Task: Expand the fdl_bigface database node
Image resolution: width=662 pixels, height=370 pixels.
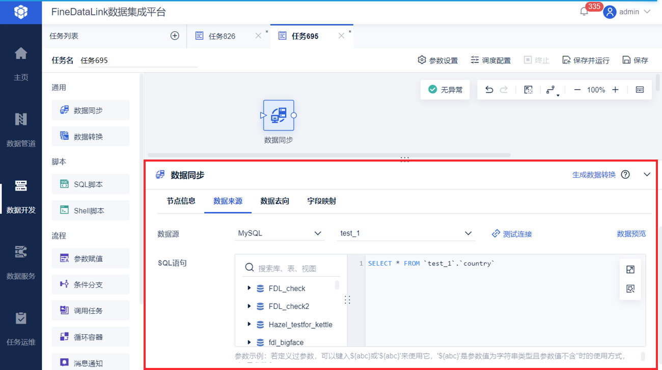Action: [x=249, y=342]
